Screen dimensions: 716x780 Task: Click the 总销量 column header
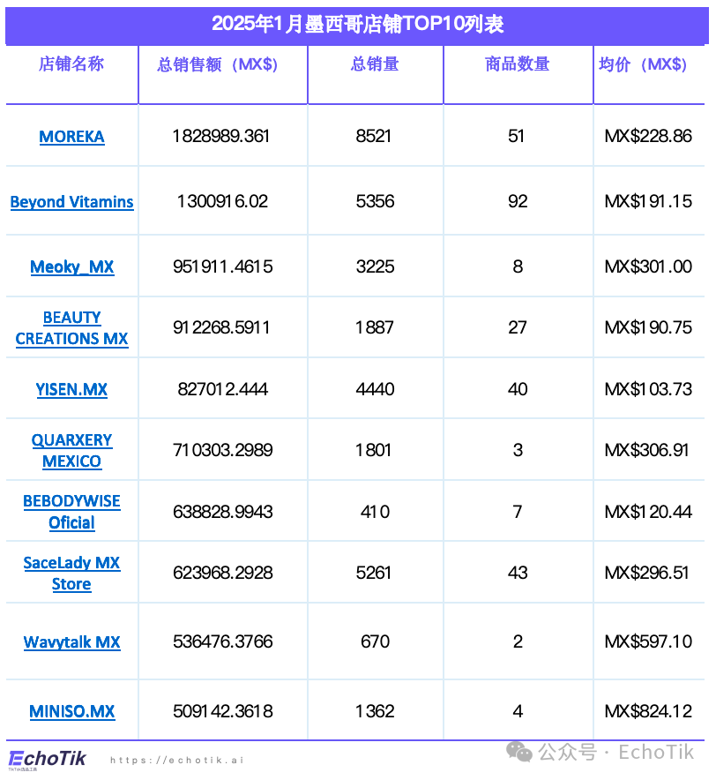pos(375,64)
